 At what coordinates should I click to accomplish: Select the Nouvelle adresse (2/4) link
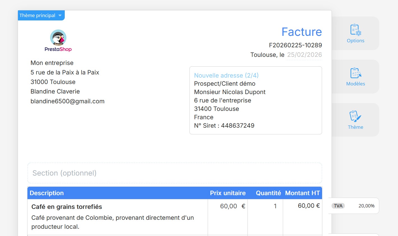pyautogui.click(x=226, y=75)
